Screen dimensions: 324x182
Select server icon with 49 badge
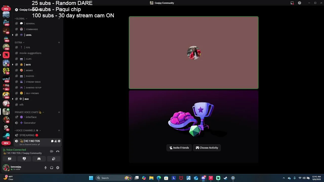tap(6, 31)
